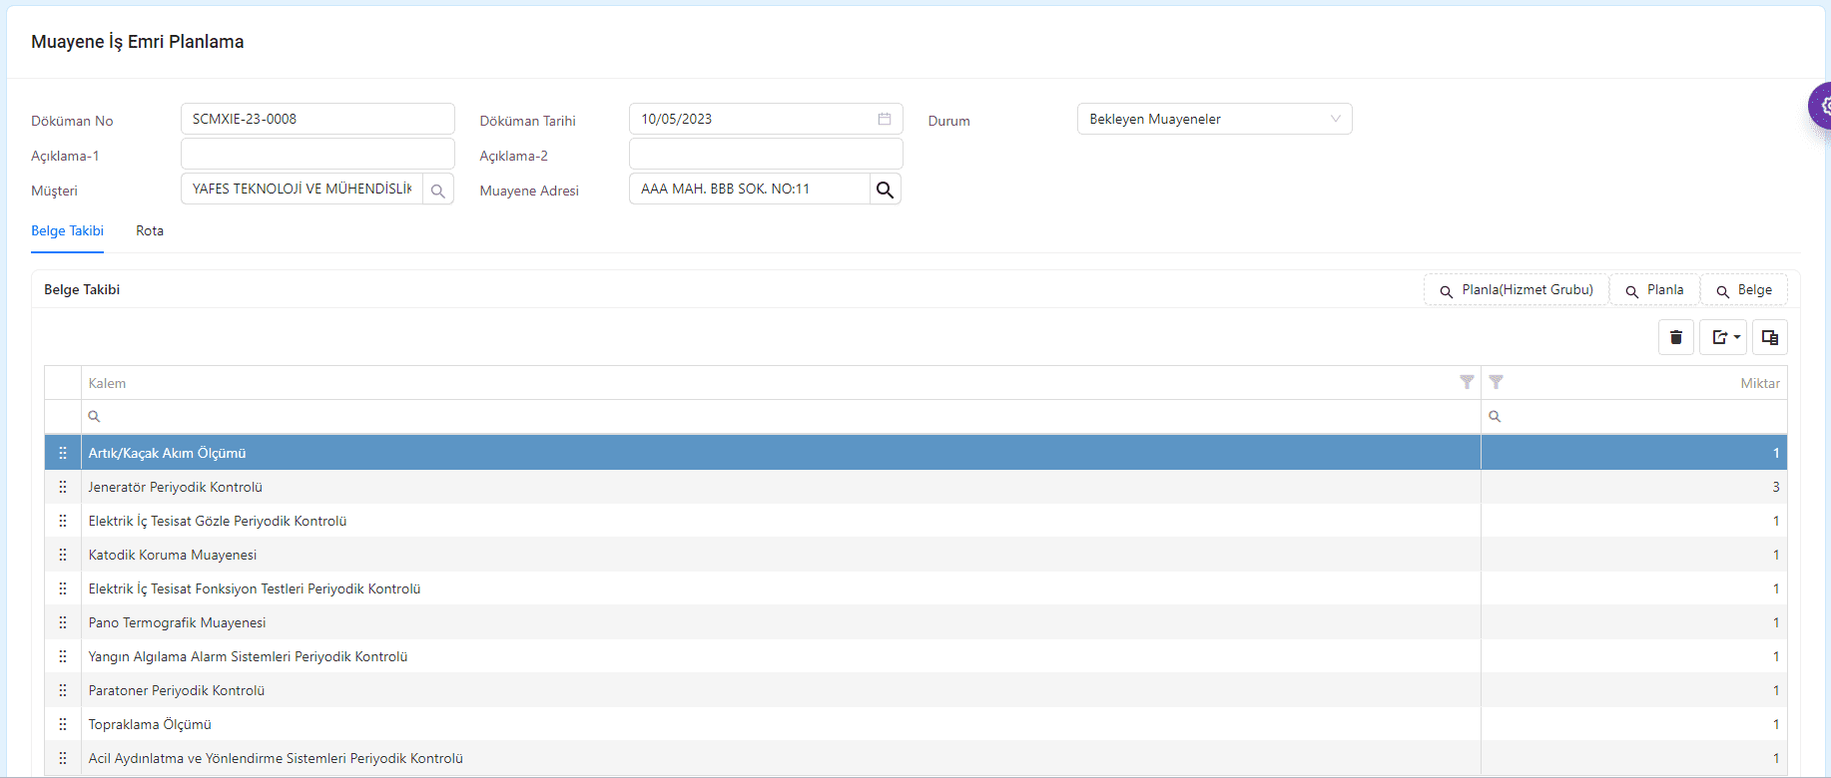
Task: Open the Miktar column filter icon
Action: 1496,382
